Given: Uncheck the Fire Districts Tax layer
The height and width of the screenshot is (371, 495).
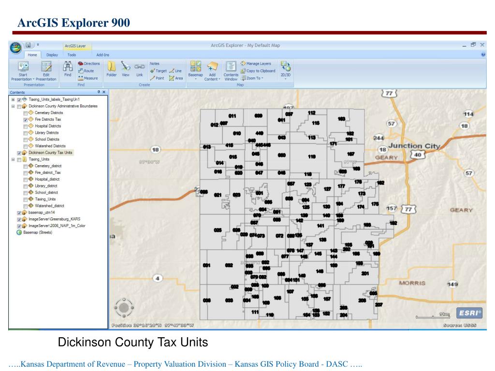Looking at the screenshot, I should coord(26,120).
